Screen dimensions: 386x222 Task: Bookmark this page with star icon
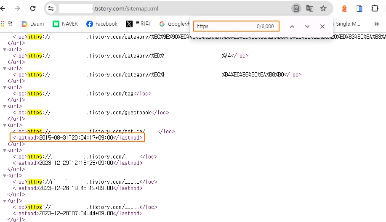point(323,8)
